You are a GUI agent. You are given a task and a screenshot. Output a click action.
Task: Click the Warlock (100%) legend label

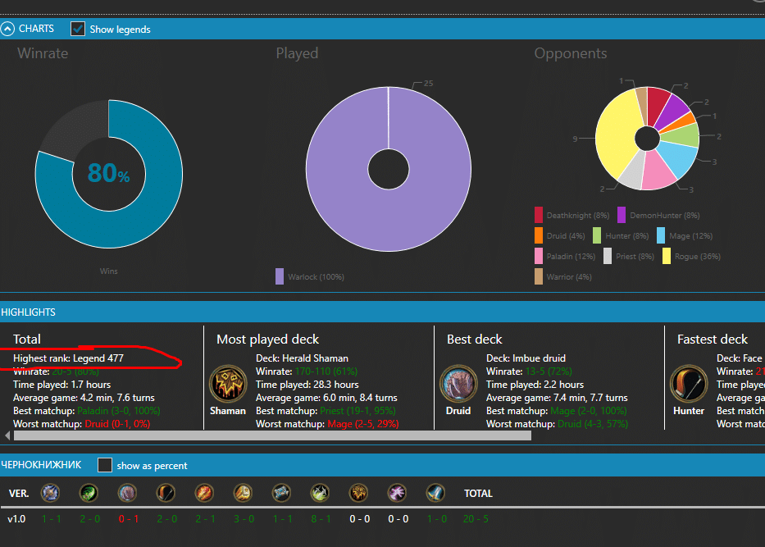[x=316, y=277]
